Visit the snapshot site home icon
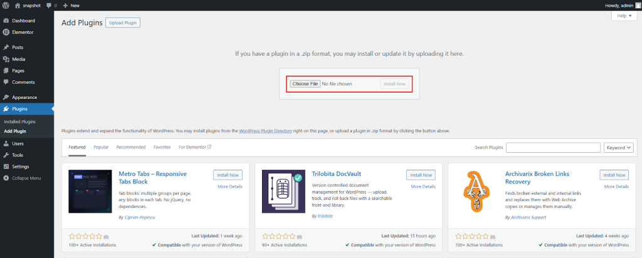Image resolution: width=642 pixels, height=258 pixels. point(17,6)
